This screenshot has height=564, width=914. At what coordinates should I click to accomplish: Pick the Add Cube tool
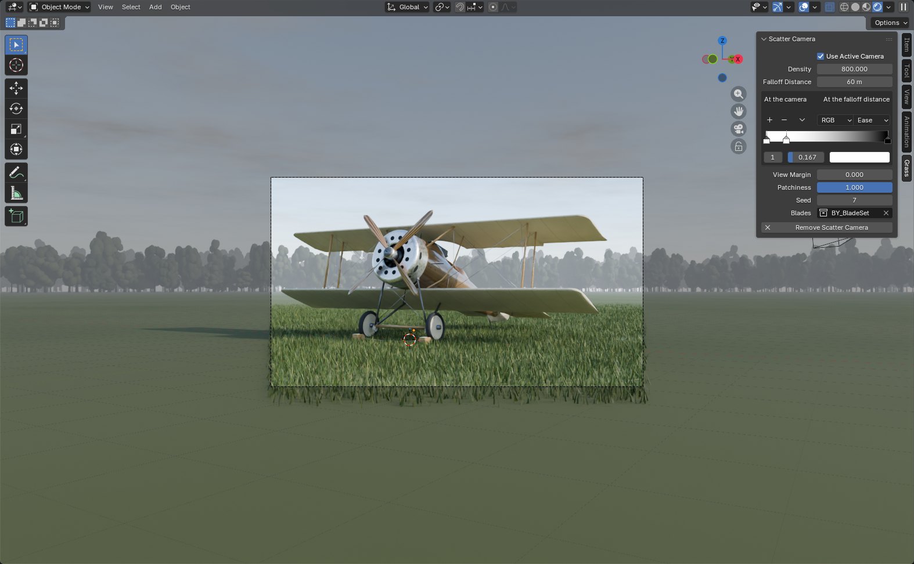click(16, 216)
